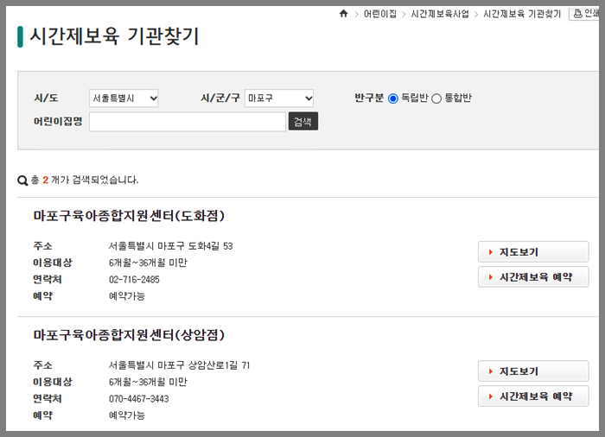Image resolution: width=605 pixels, height=437 pixels.
Task: Click the 검색 search button
Action: [302, 122]
